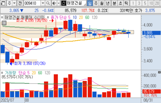Click price axis label 3,600
Viewport: 161px width, 103px height.
pyautogui.click(x=148, y=49)
